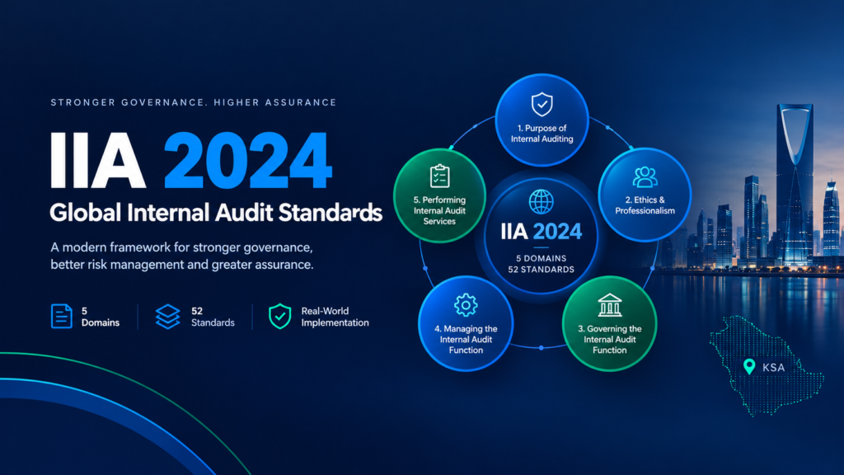Screen dimensions: 844x475
Task: Click the 'A modern framework for stronger governance' sentence
Action: tap(182, 256)
